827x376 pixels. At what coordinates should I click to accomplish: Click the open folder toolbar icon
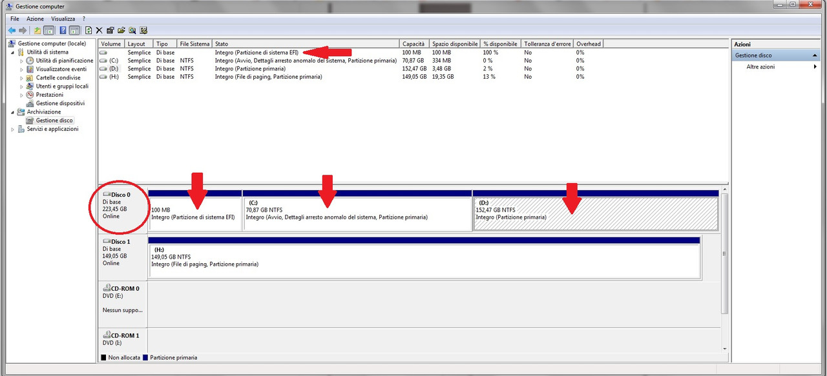point(121,30)
